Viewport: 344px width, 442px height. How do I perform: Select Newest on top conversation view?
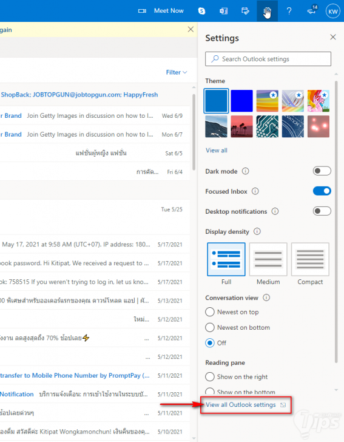tap(209, 312)
